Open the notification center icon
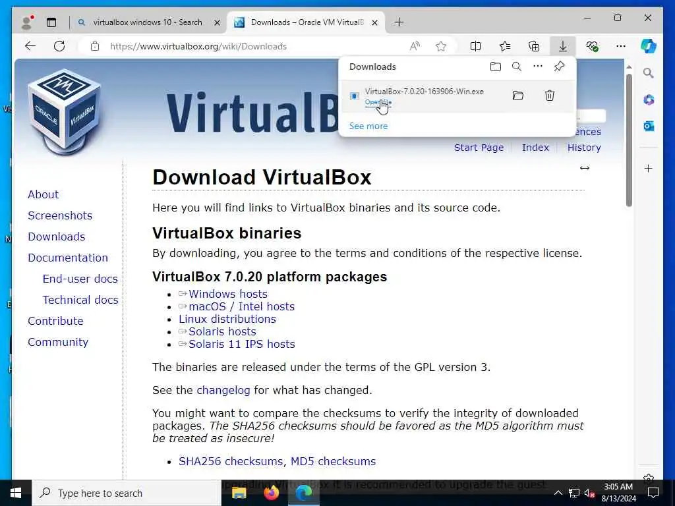Image resolution: width=675 pixels, height=506 pixels. tap(653, 493)
